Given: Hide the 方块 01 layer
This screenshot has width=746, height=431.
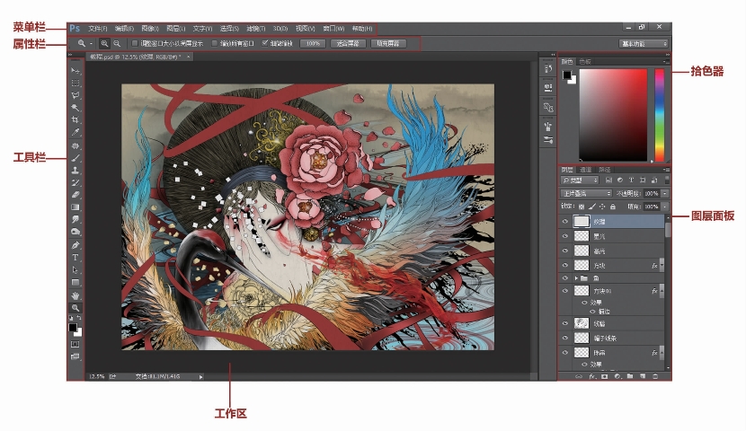Looking at the screenshot, I should 565,290.
